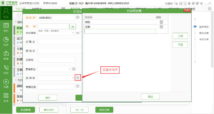Select patient 王枫 in the patient list
Screen dimensions: 214x114
click(x=18, y=72)
